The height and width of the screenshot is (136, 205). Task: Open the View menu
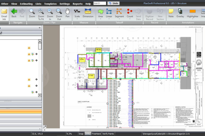(x=14, y=4)
